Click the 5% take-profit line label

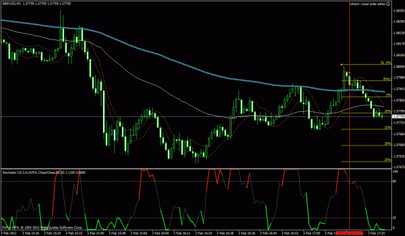[389, 95]
